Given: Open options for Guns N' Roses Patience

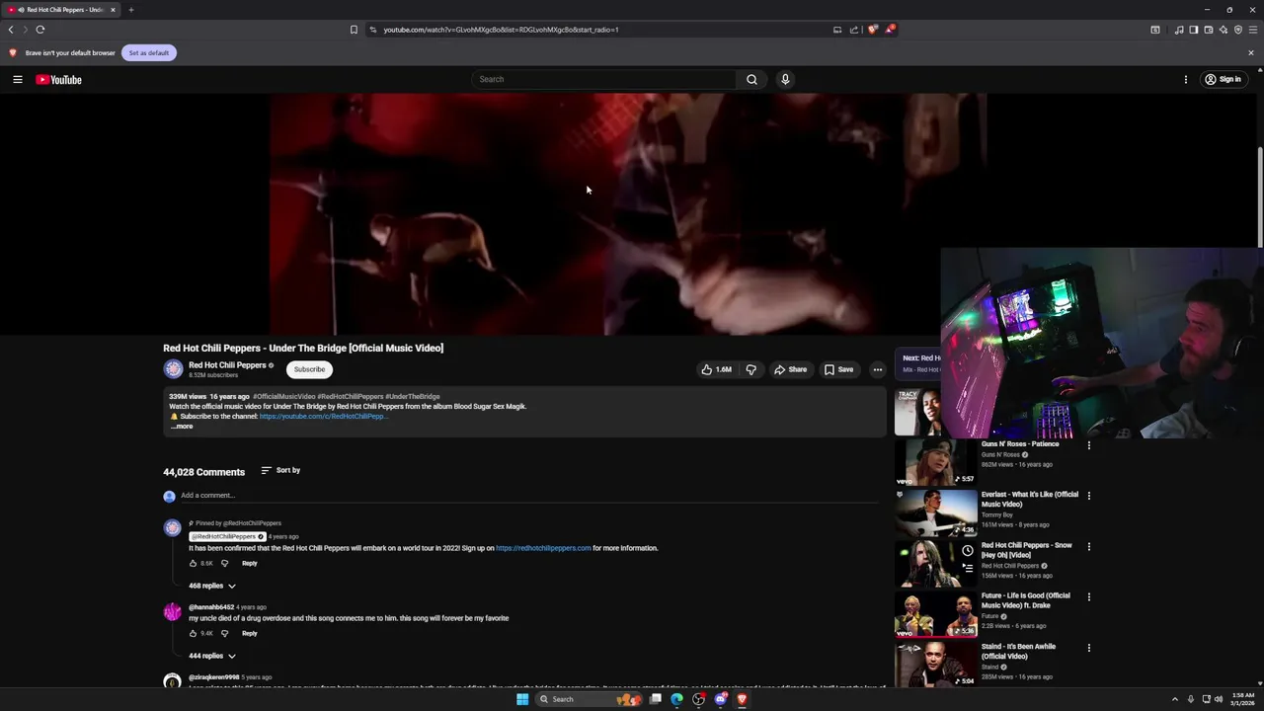Looking at the screenshot, I should tap(1089, 445).
